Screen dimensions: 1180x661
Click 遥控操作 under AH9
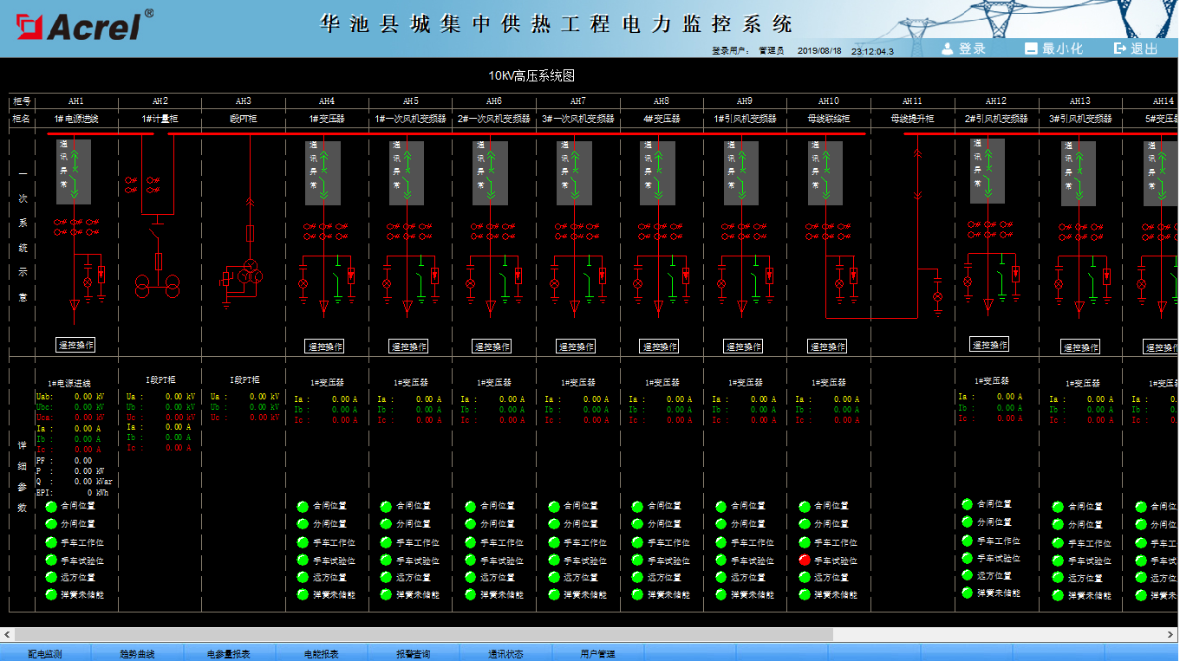(x=743, y=347)
